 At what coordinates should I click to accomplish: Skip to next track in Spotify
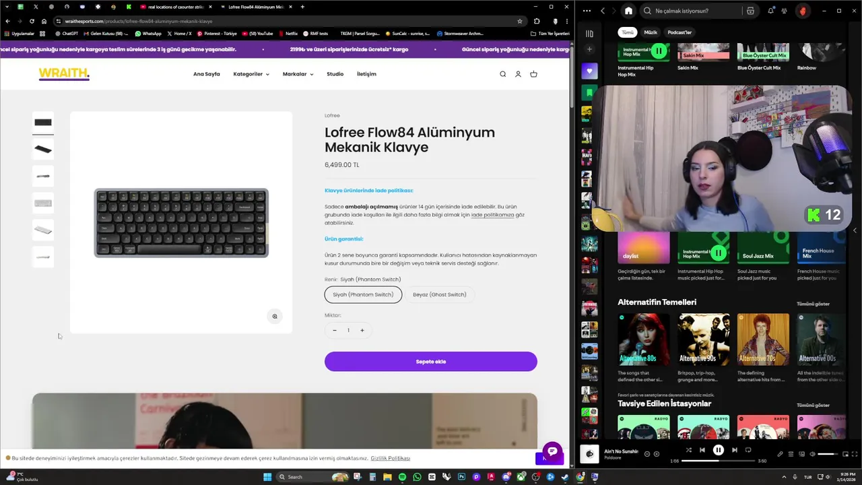(734, 450)
